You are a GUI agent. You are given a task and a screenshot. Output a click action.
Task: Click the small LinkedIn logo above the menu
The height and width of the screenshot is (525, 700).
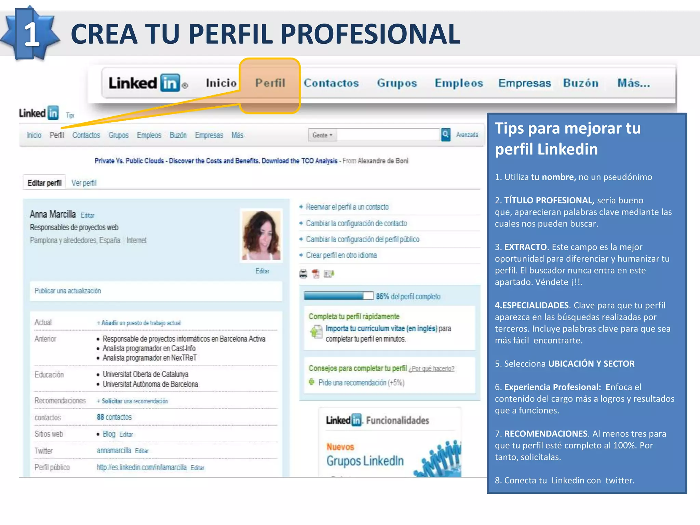pyautogui.click(x=39, y=113)
